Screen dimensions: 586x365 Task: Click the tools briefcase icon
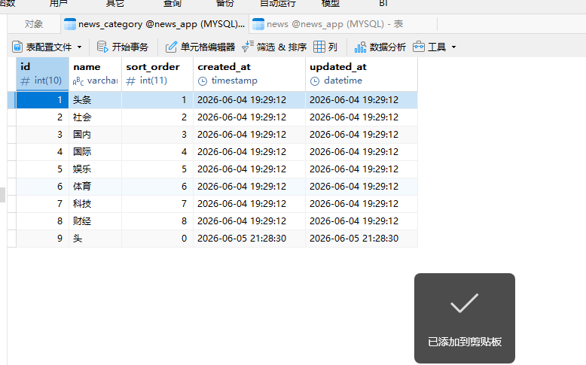click(419, 47)
